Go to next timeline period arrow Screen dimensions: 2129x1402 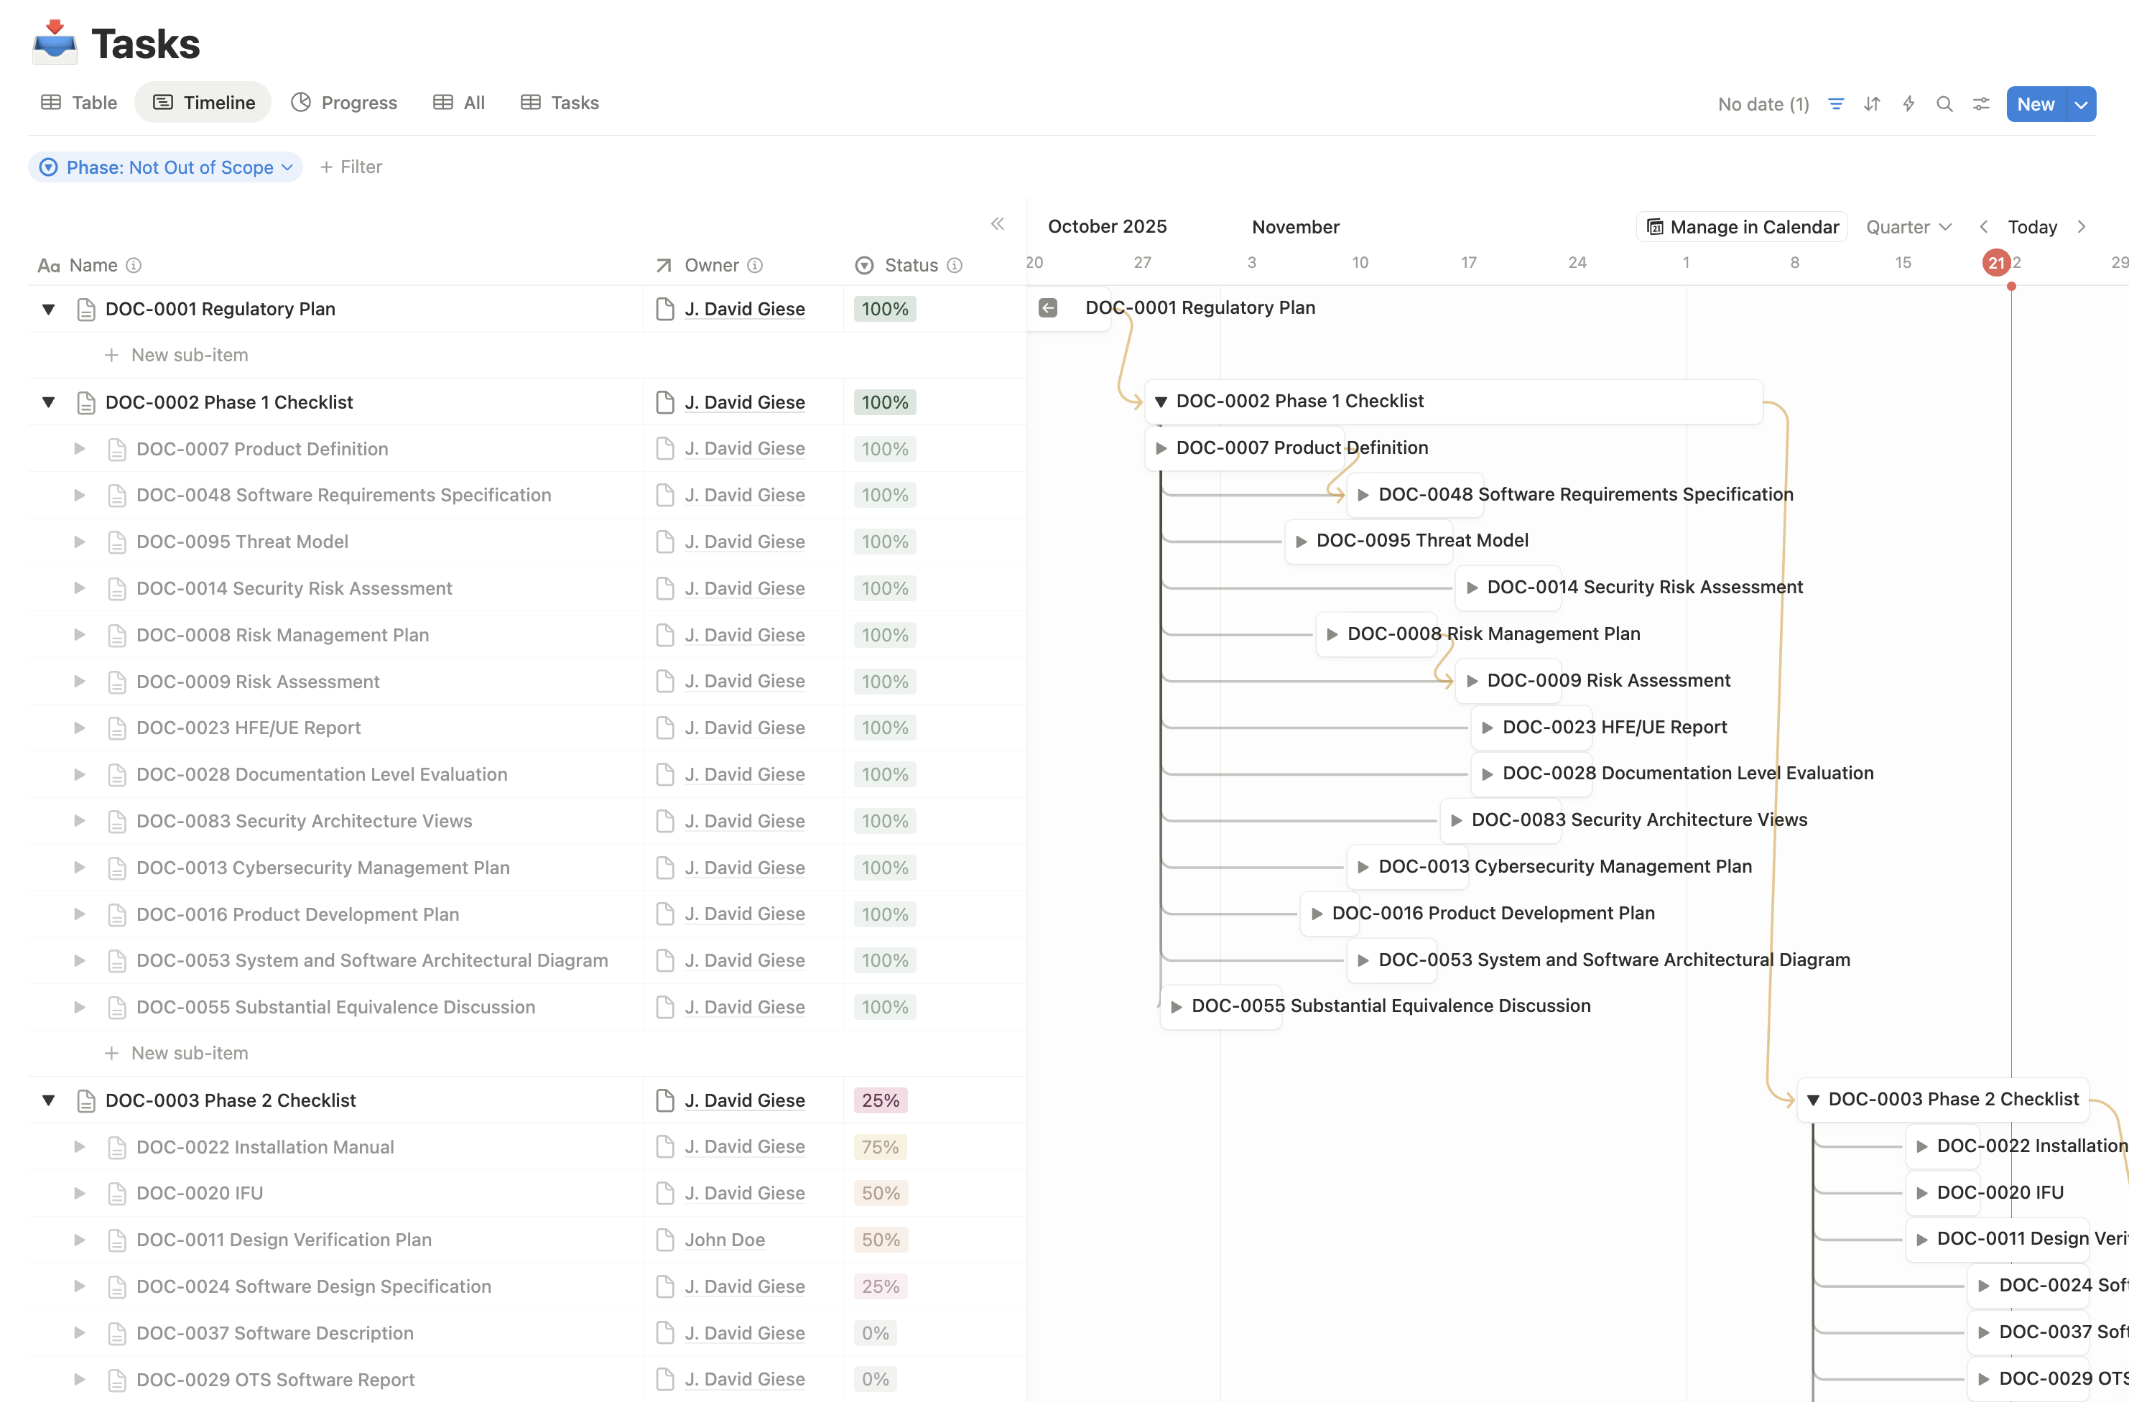[x=2082, y=226]
